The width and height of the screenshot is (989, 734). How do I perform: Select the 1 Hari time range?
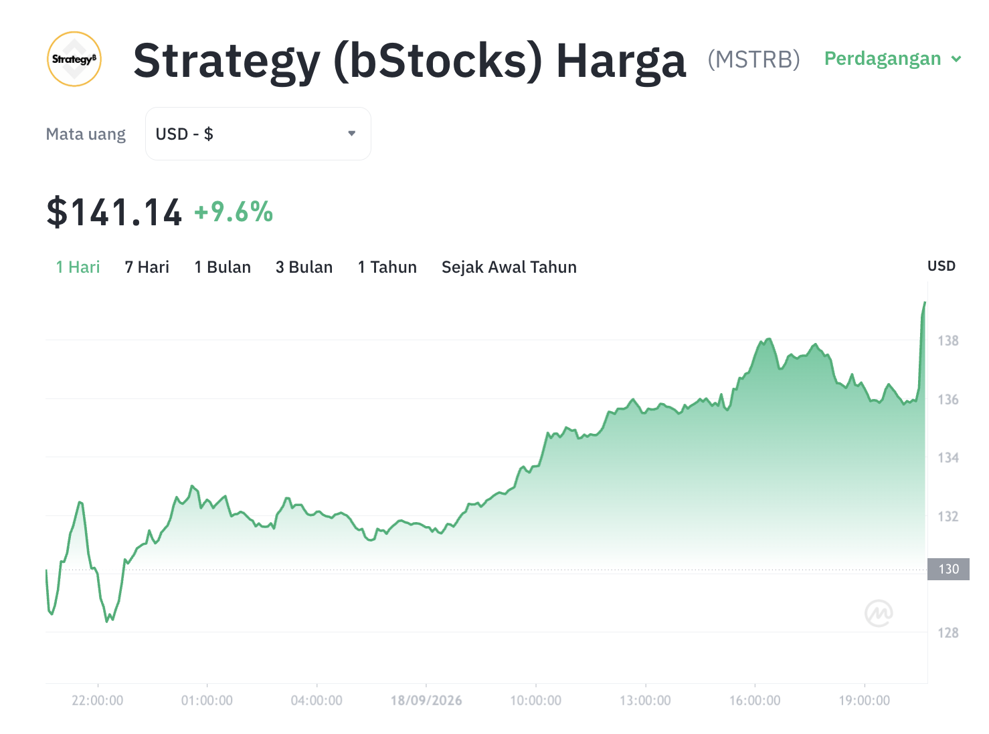tap(78, 267)
